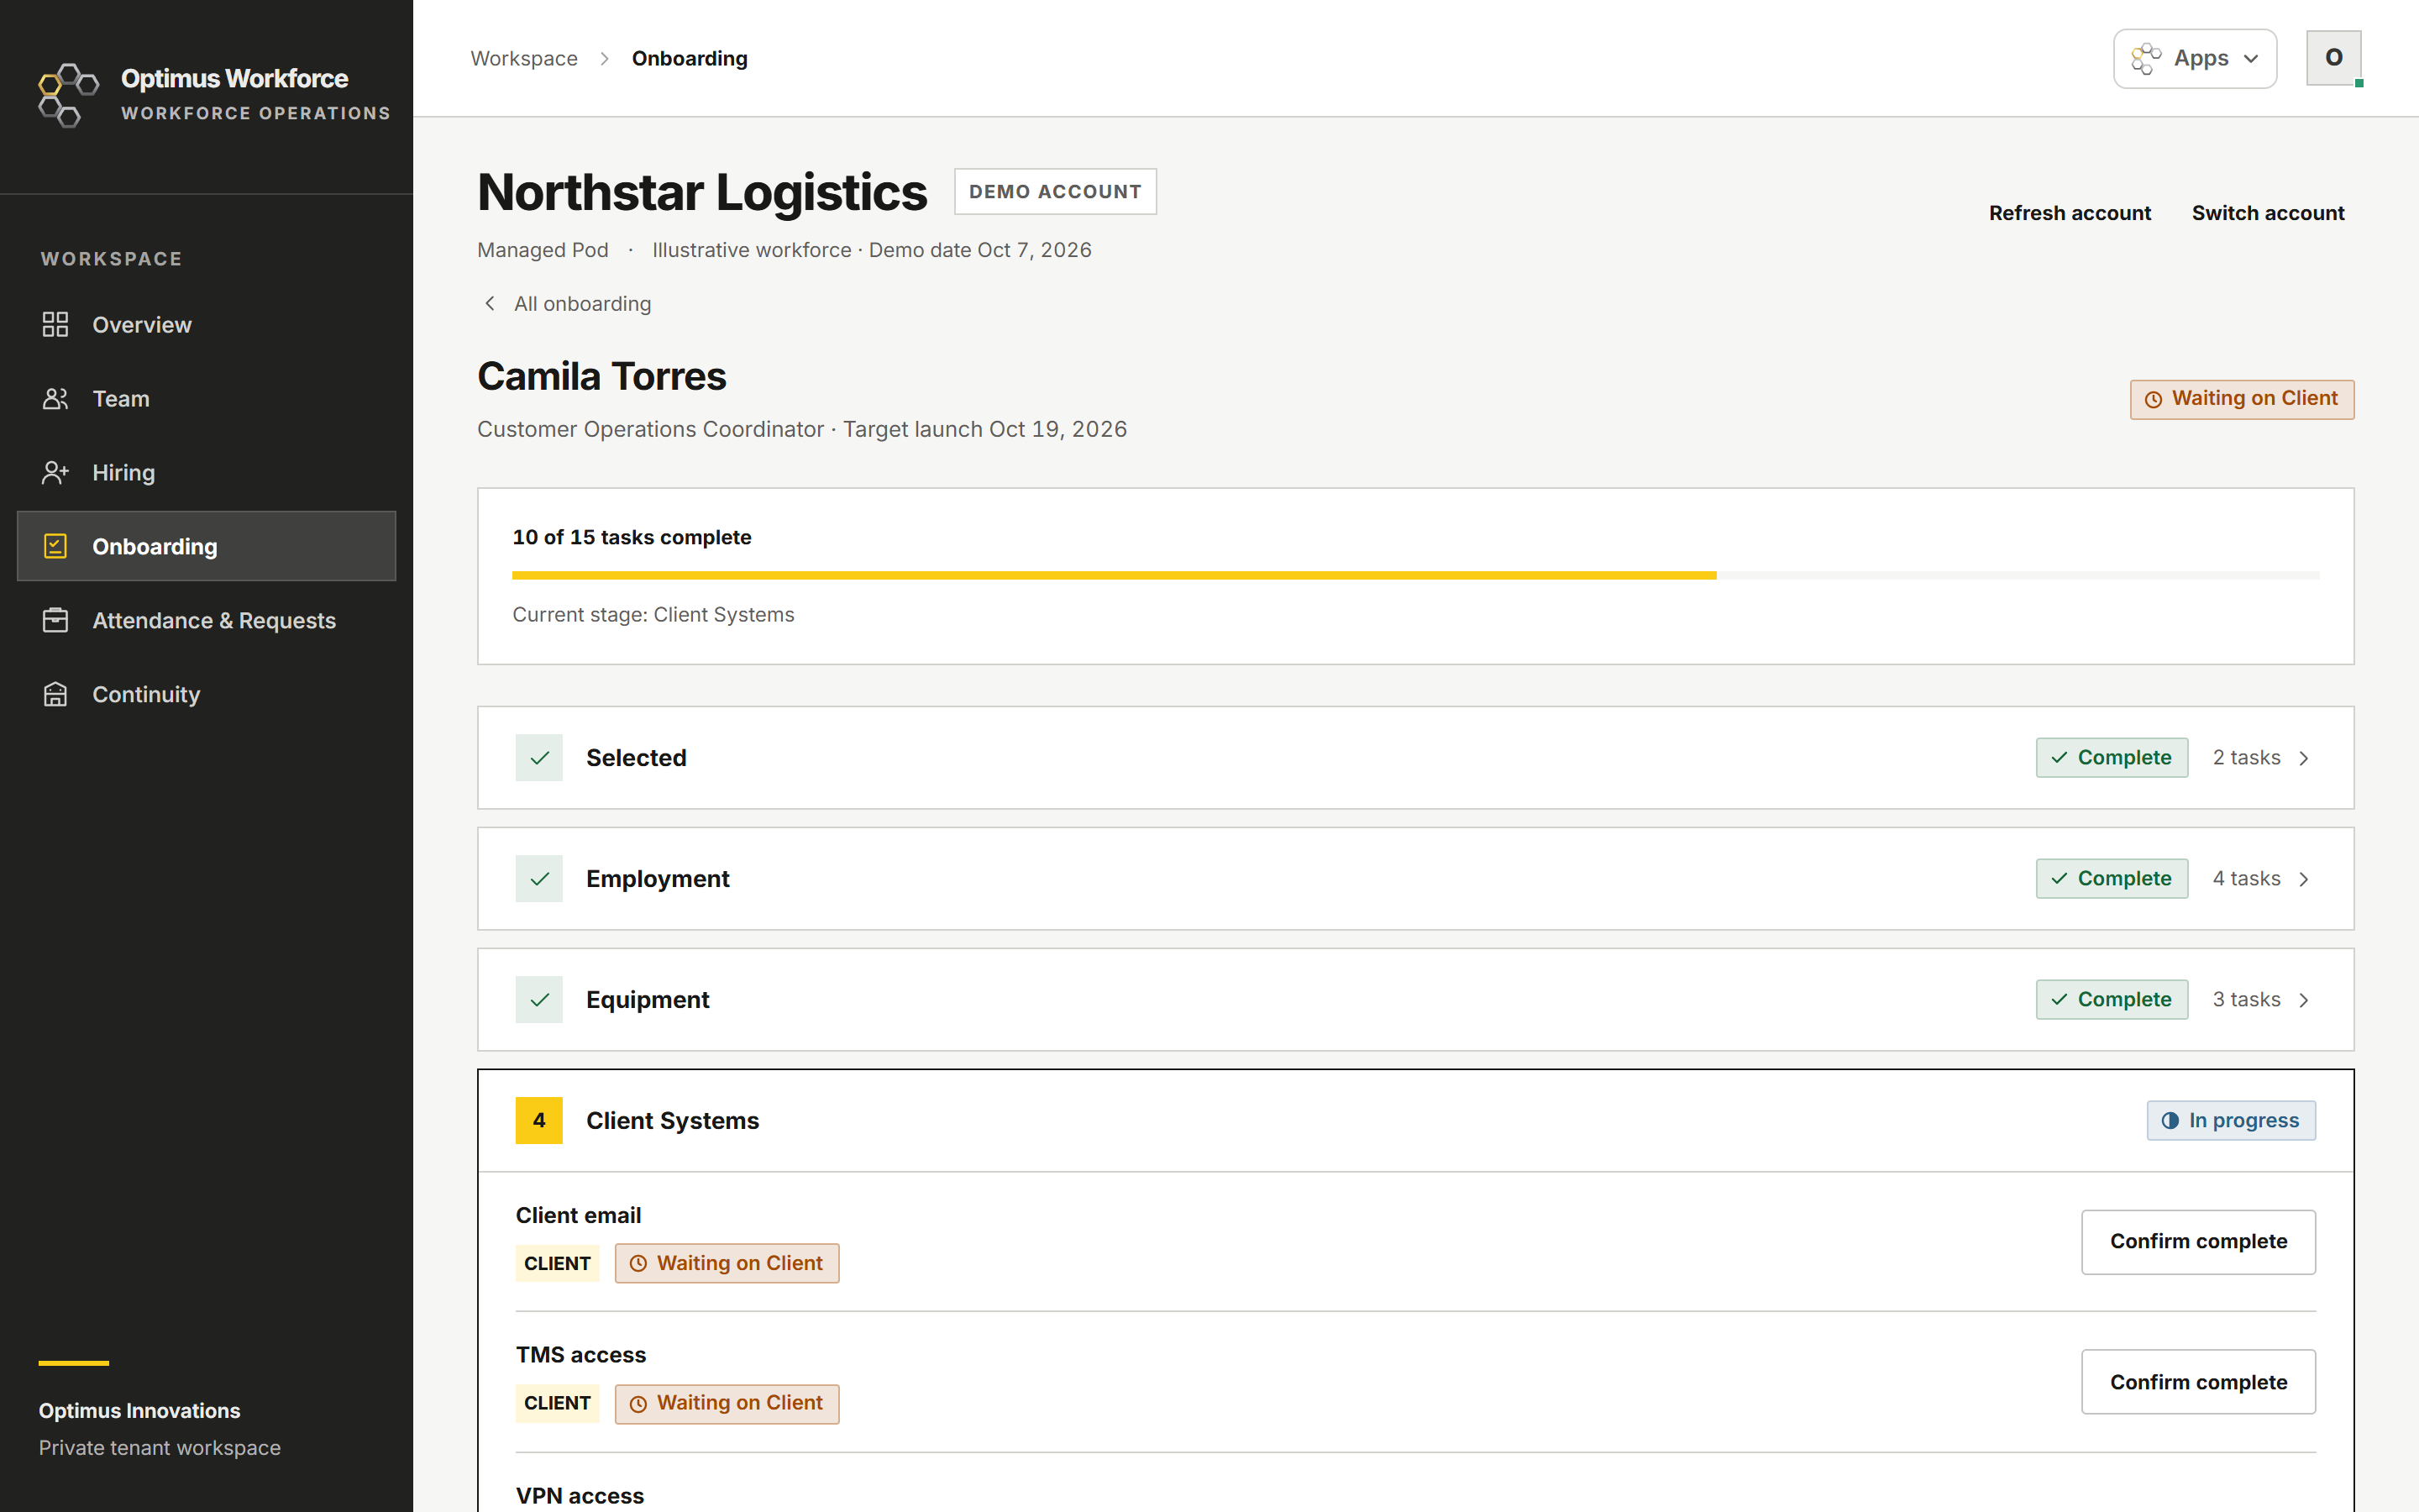Click the Hiring add-person icon

coord(55,473)
